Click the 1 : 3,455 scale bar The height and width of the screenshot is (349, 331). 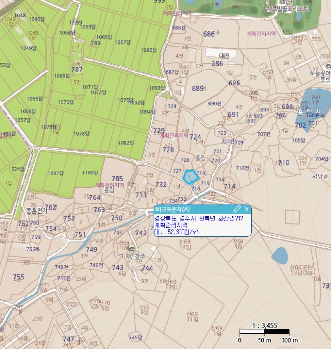pyautogui.click(x=264, y=331)
